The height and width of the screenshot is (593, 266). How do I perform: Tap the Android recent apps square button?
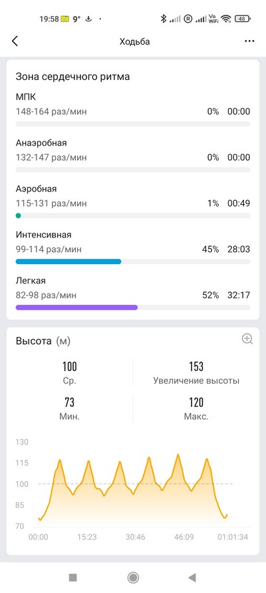pos(73,577)
